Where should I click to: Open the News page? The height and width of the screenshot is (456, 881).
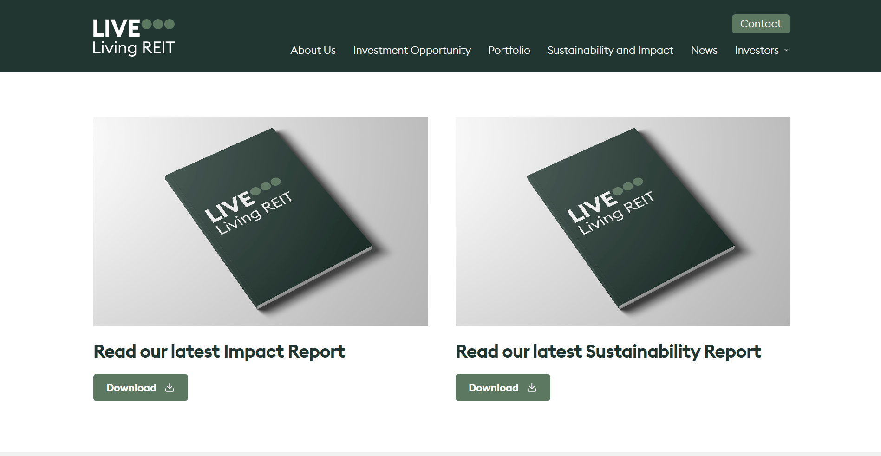tap(704, 50)
